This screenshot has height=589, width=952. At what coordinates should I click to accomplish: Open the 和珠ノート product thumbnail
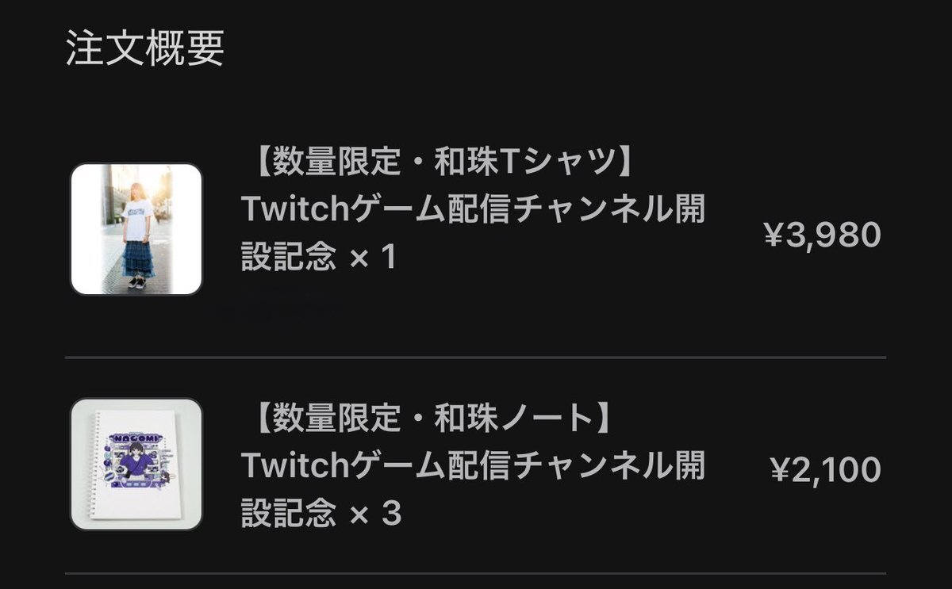click(136, 464)
